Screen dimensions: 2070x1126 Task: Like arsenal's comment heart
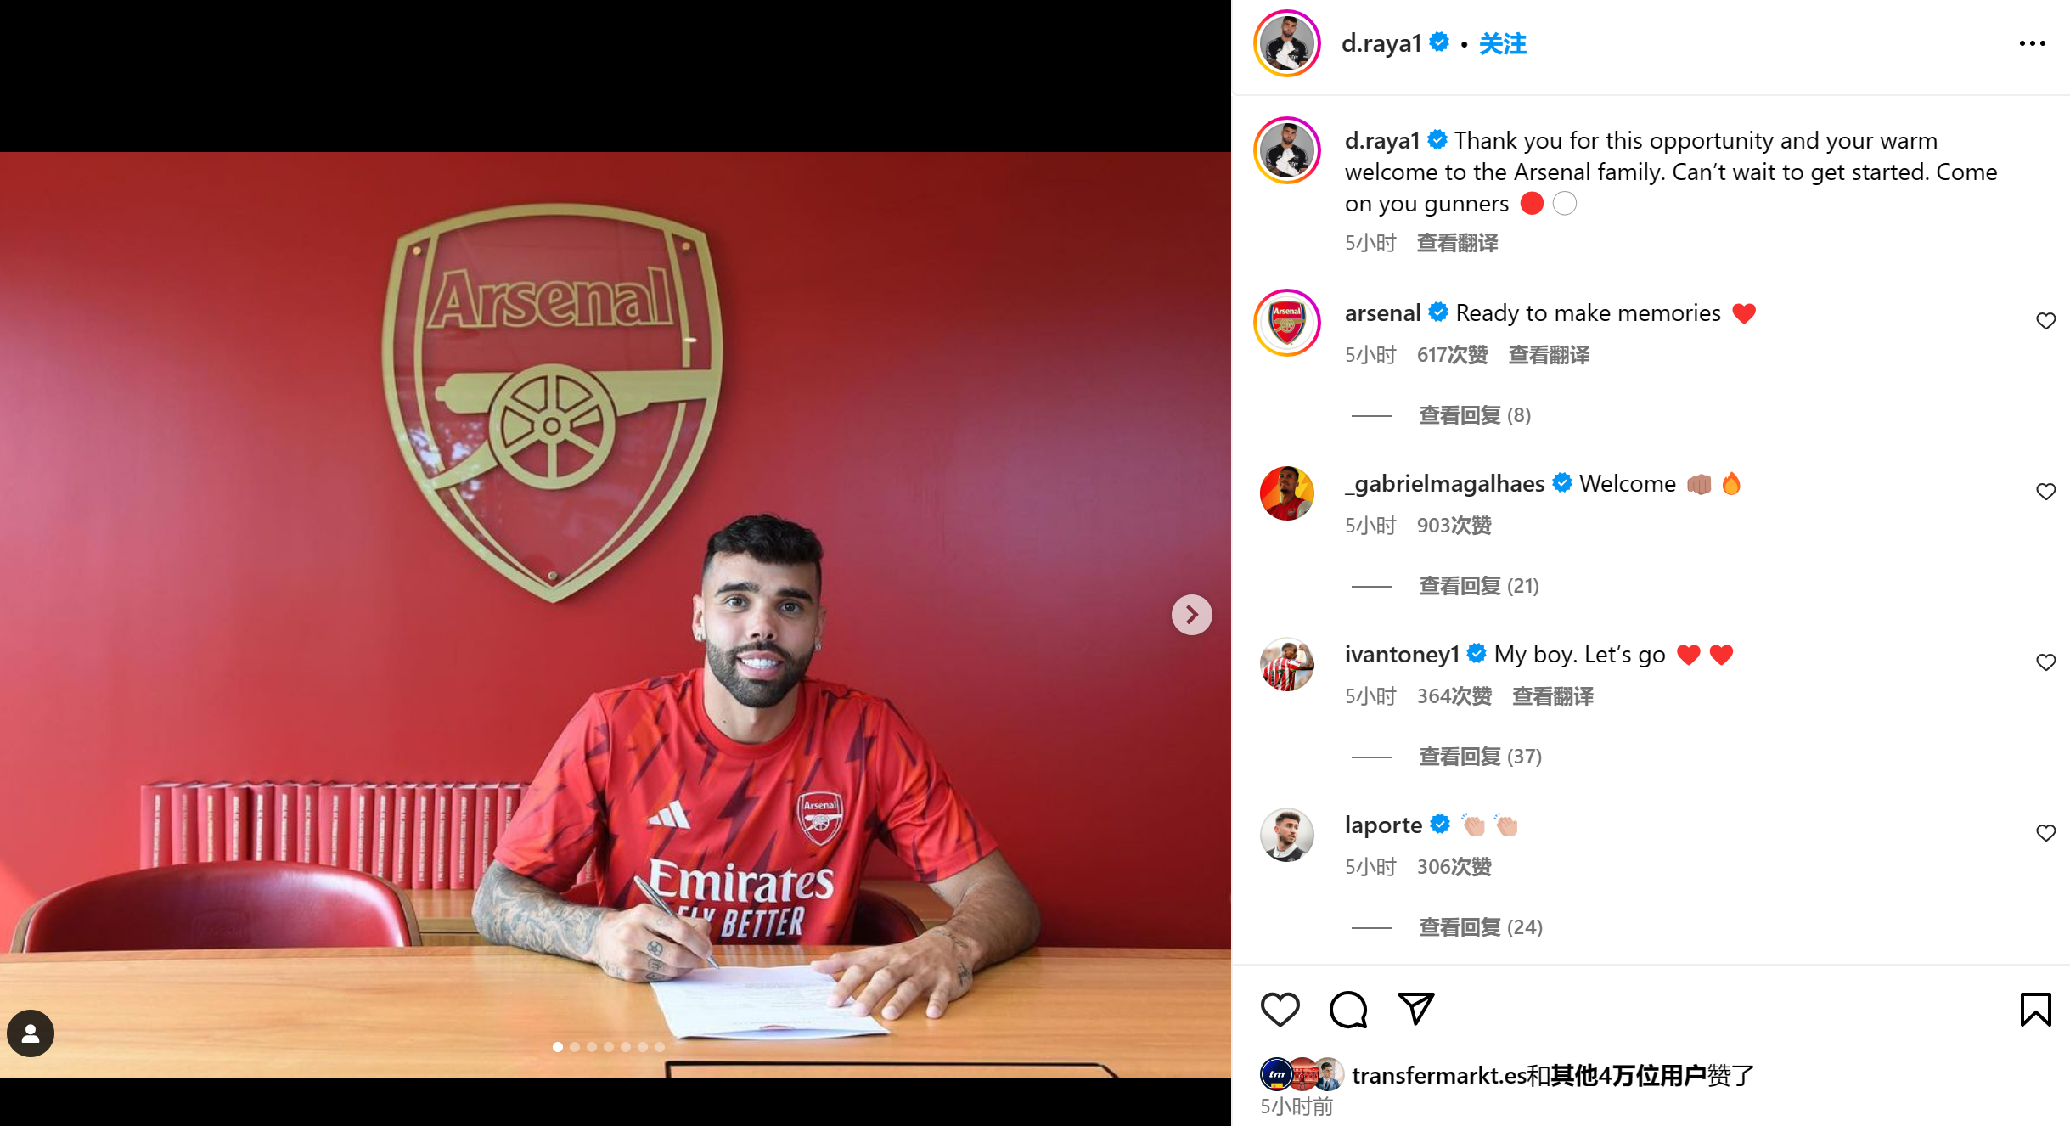pyautogui.click(x=2045, y=321)
